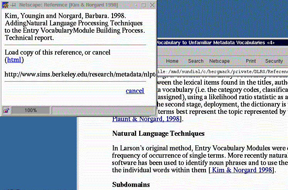Click the cancel link in the popup

click(x=135, y=91)
